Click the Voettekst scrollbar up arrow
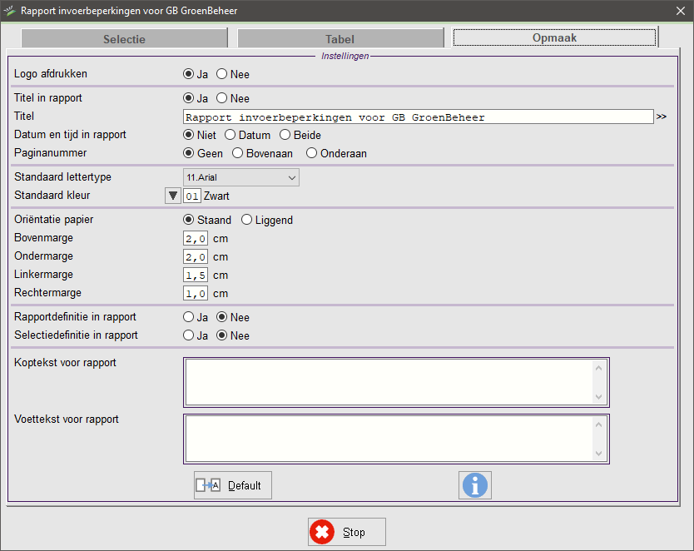The width and height of the screenshot is (694, 551). click(599, 424)
